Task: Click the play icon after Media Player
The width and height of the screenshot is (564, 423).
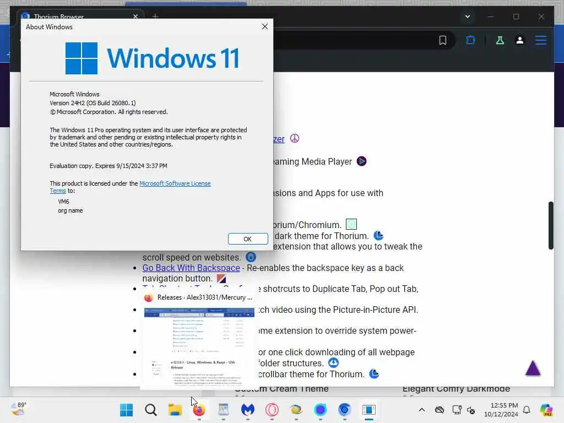Action: click(x=361, y=161)
